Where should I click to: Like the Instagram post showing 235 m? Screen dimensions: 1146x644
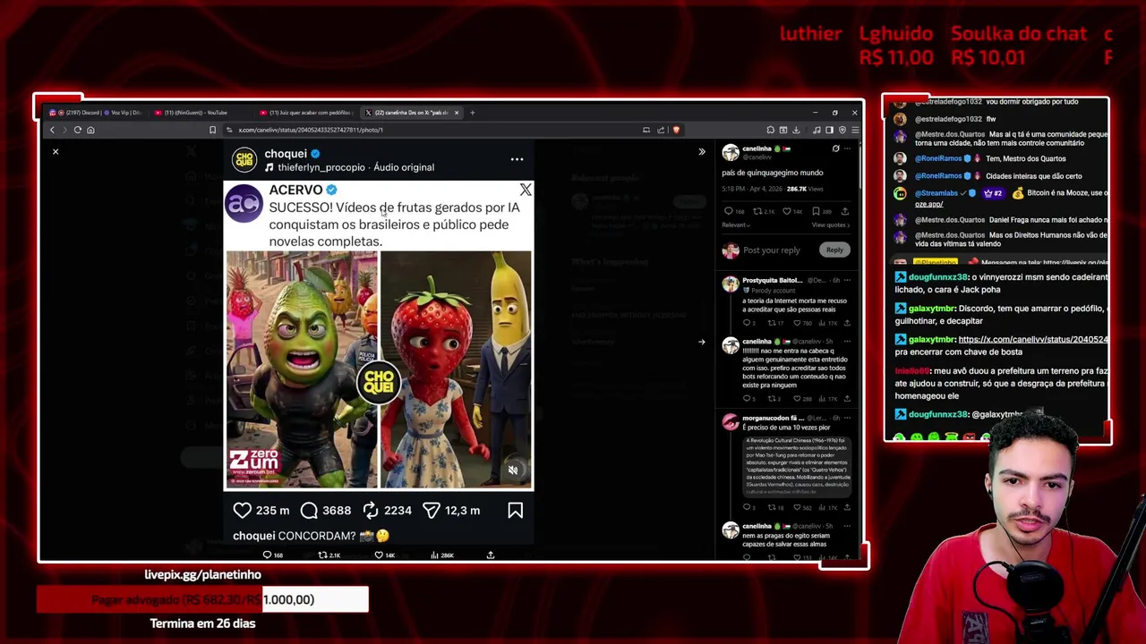[x=242, y=510]
